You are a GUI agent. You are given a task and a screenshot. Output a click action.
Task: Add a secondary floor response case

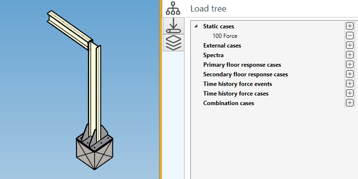tap(349, 74)
